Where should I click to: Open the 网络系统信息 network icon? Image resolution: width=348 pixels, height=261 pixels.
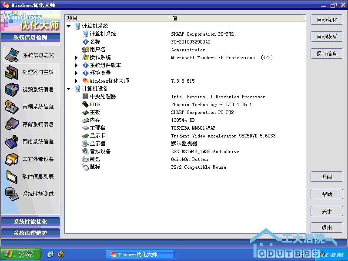[12, 142]
